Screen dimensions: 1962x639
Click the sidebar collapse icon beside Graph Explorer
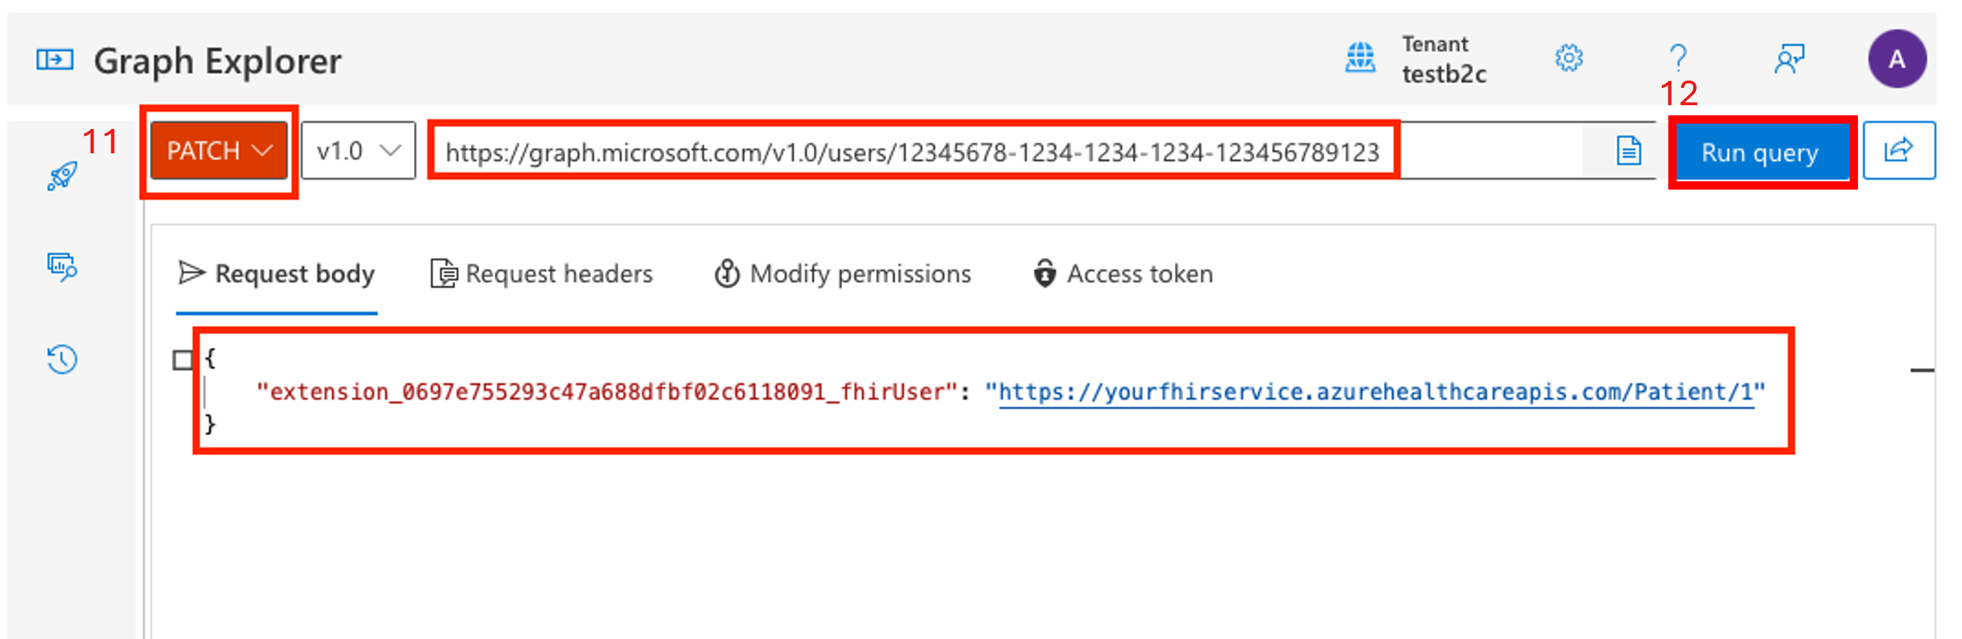point(55,59)
